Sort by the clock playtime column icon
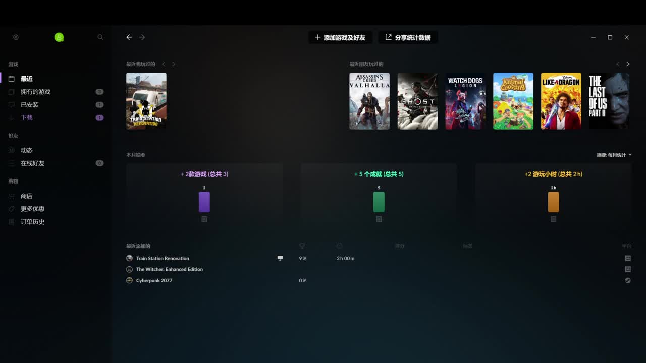This screenshot has width=646, height=363. pyautogui.click(x=340, y=246)
